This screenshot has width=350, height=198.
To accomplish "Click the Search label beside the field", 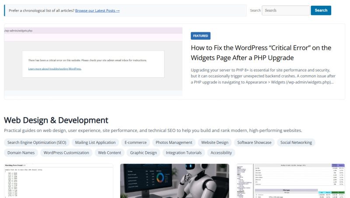I will 255,10.
